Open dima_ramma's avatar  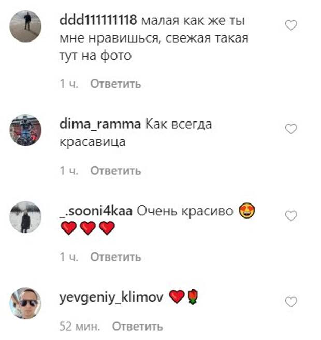[x=25, y=130]
